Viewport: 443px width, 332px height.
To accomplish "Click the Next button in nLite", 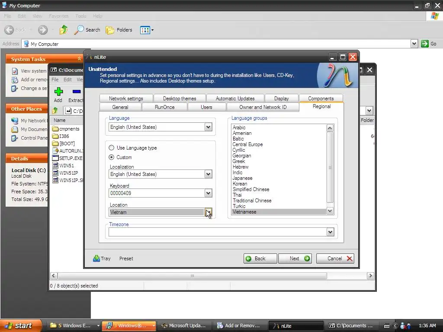I will click(295, 259).
